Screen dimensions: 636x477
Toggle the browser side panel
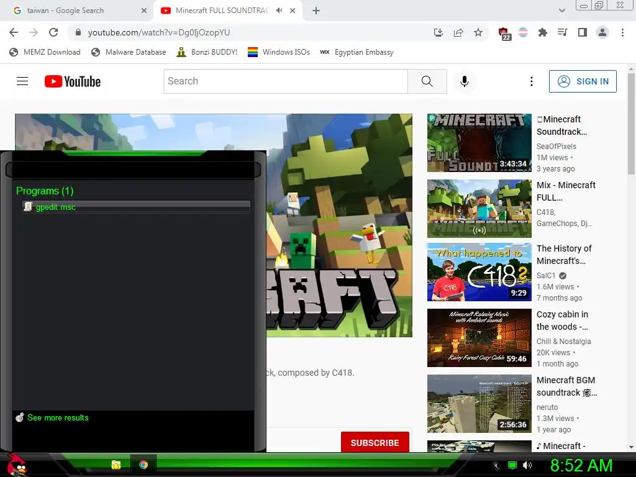coord(583,32)
